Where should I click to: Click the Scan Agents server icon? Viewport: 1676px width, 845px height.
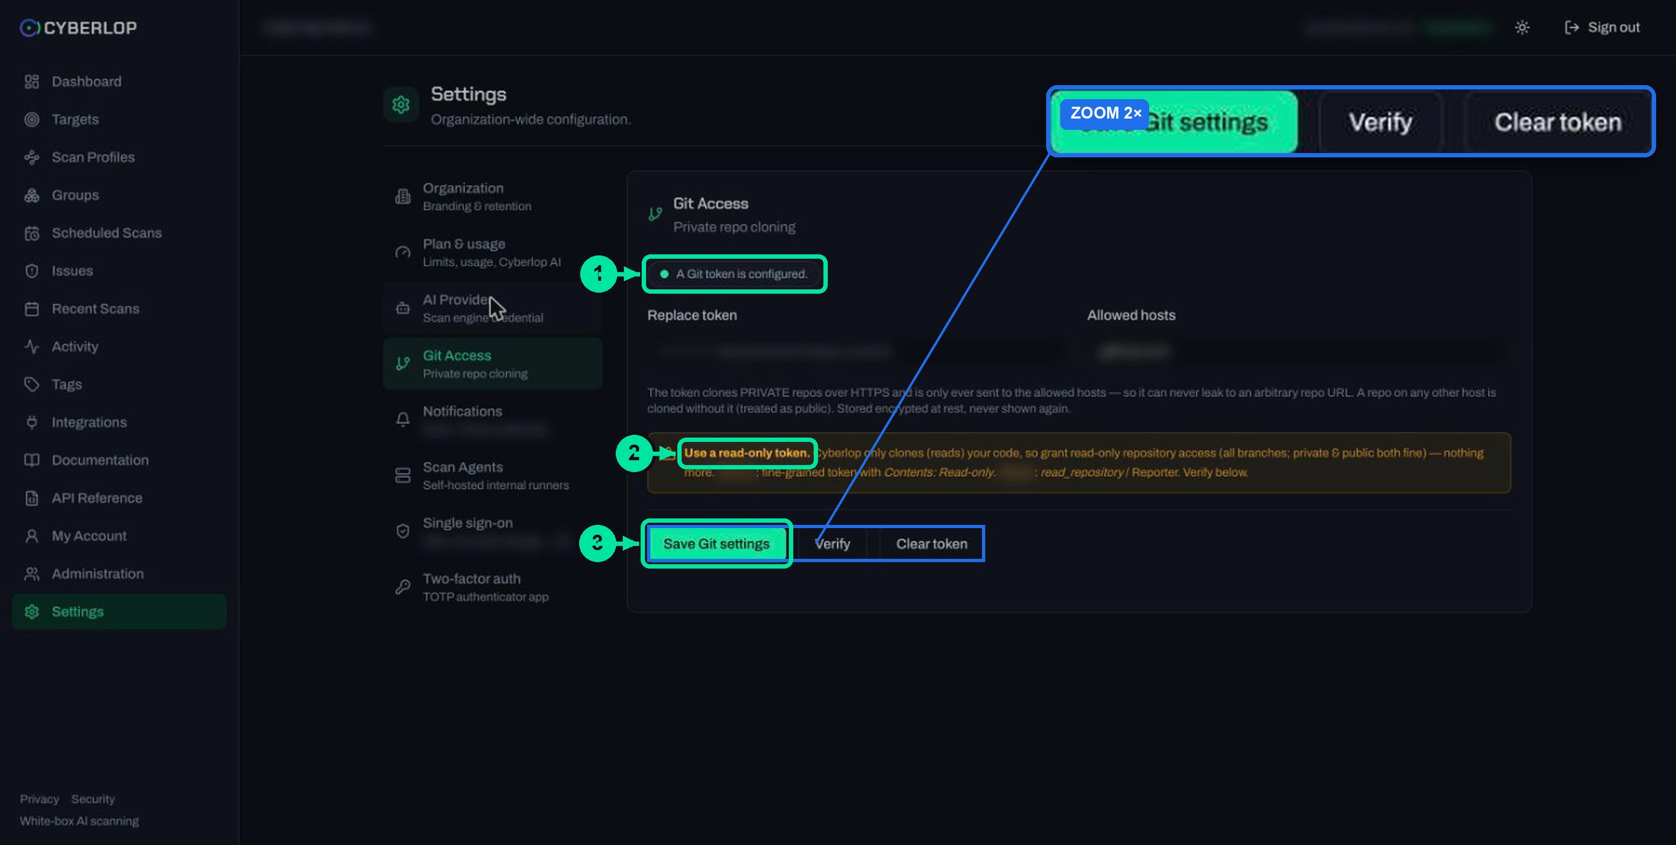(403, 475)
